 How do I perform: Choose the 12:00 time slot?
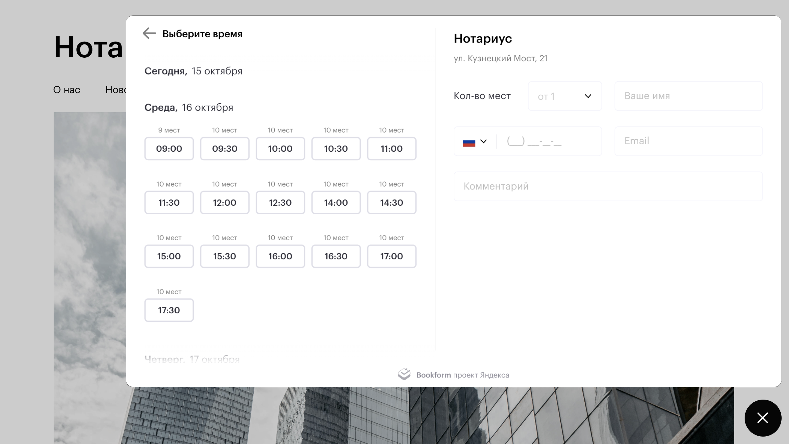[x=225, y=203]
